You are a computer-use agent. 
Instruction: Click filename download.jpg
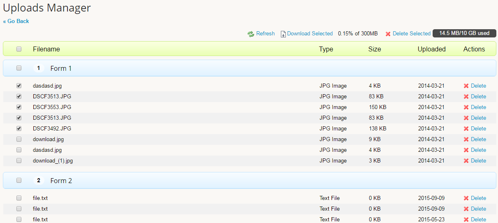click(x=48, y=139)
